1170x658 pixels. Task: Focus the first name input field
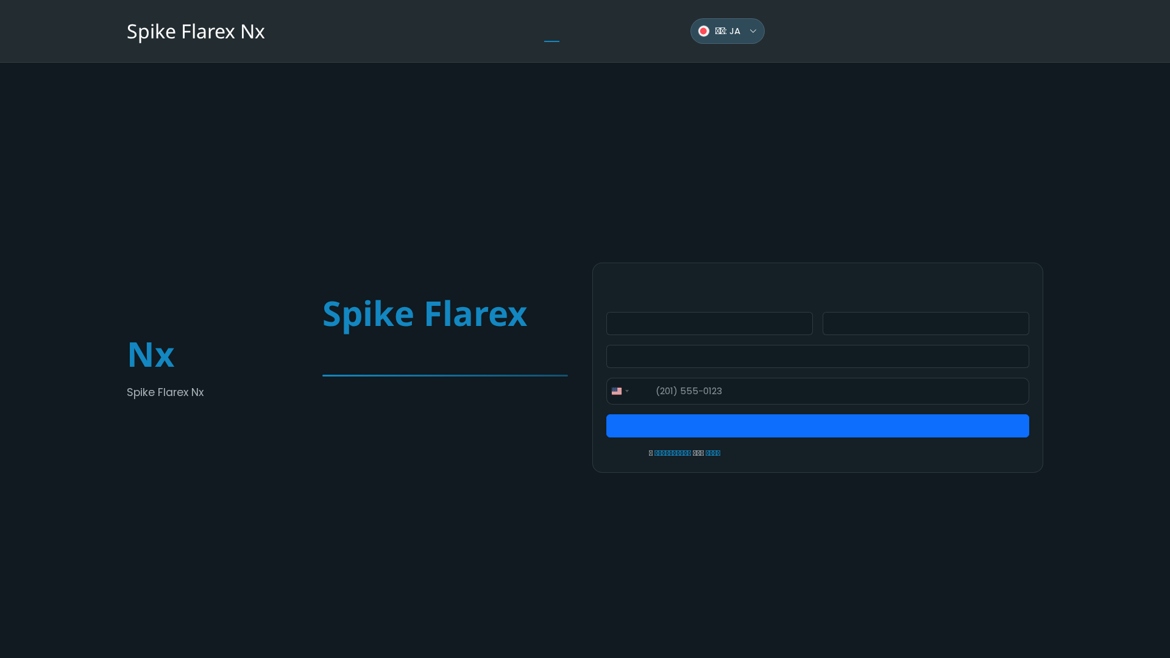click(709, 324)
